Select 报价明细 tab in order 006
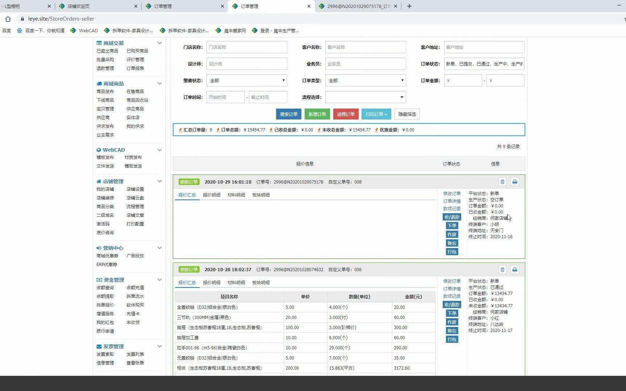626x391 pixels. (x=212, y=282)
